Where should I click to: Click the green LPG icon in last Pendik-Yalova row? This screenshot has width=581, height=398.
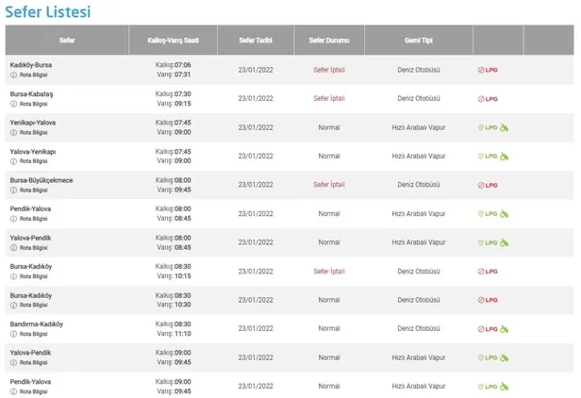[x=488, y=387]
